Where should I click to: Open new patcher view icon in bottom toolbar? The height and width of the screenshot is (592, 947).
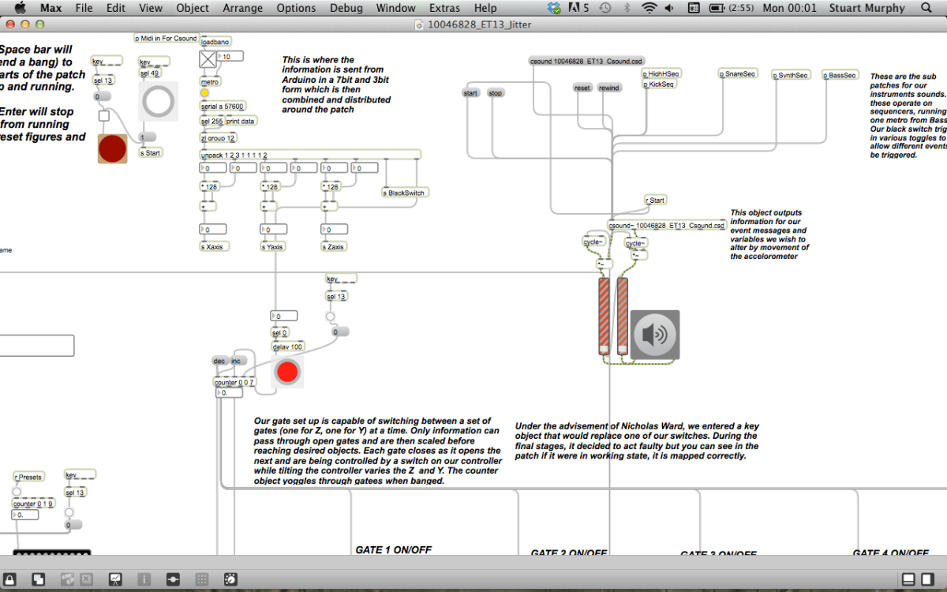coord(37,579)
